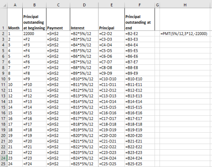Click the Month header cell

15,19
